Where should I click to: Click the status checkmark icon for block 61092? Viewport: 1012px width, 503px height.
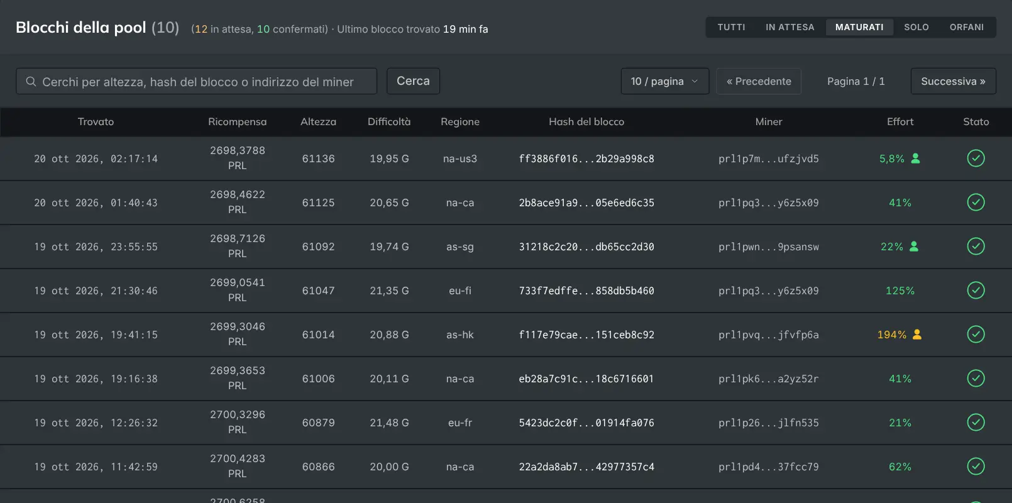tap(976, 246)
